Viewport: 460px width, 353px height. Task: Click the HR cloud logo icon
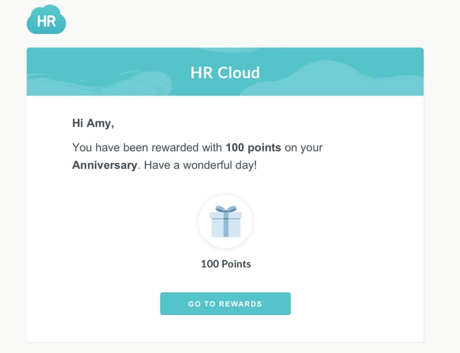coord(46,19)
